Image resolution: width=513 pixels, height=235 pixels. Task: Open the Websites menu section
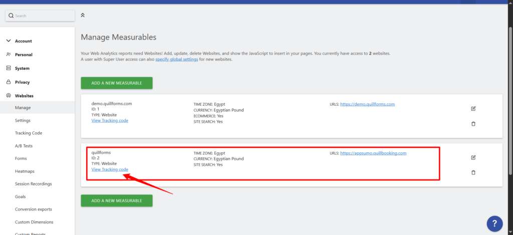pyautogui.click(x=24, y=96)
